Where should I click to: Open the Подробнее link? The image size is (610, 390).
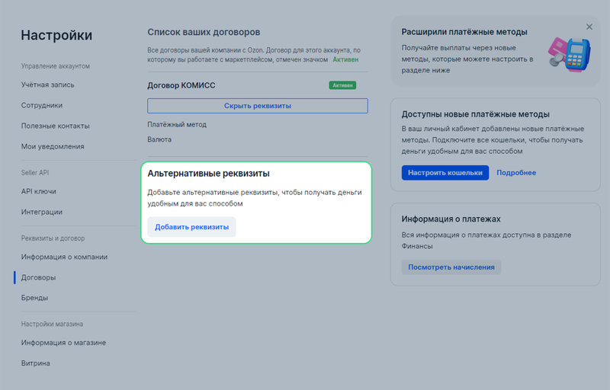tap(516, 172)
